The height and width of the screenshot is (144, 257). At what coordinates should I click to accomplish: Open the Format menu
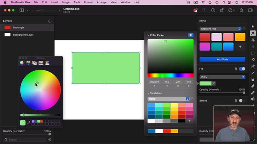click(x=88, y=2)
